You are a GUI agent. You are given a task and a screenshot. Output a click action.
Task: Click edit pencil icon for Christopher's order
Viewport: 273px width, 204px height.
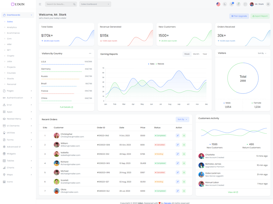[177, 135]
